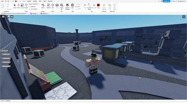Viewport: 187px width, 105px height.
Task: Select the Select tool arrow
Action: [x=15, y=6]
